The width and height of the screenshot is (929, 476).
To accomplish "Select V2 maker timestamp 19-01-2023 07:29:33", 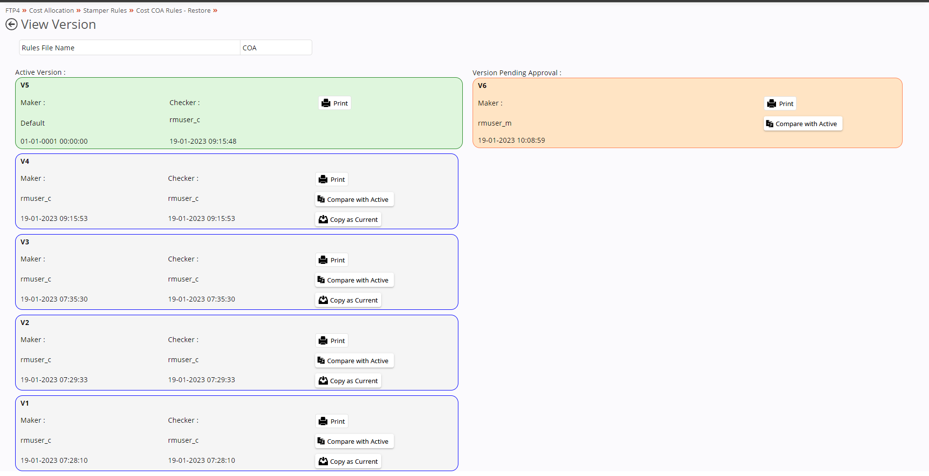I will [x=54, y=380].
